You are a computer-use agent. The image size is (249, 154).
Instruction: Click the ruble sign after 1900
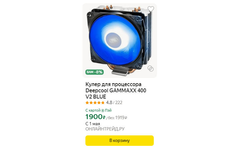(x=104, y=117)
